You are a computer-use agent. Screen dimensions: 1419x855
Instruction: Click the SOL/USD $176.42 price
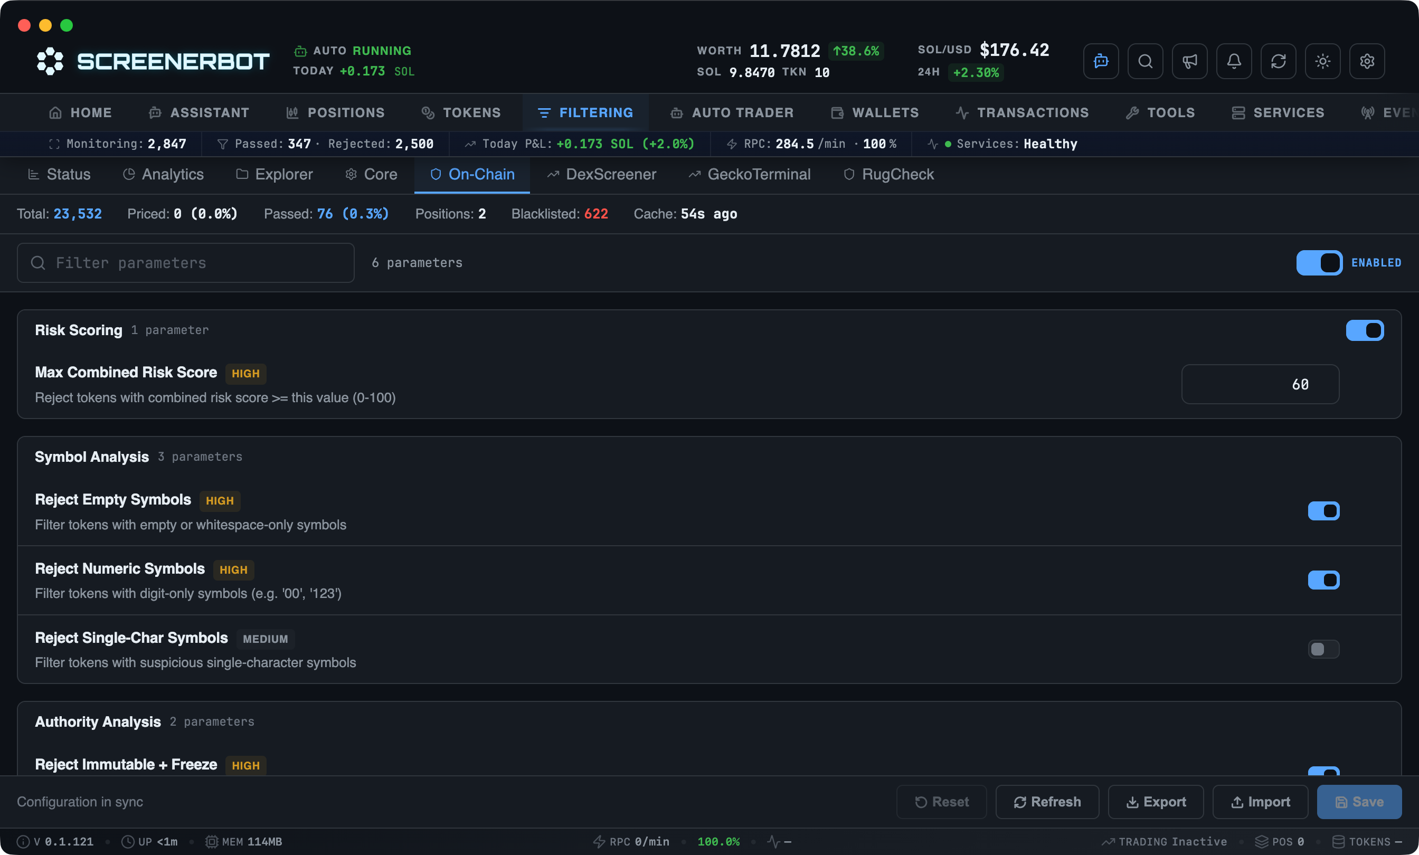pyautogui.click(x=1014, y=50)
